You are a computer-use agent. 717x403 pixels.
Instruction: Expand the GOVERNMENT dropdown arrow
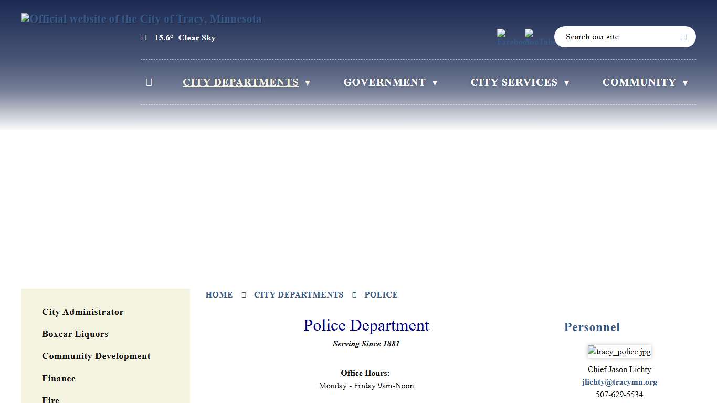435,83
